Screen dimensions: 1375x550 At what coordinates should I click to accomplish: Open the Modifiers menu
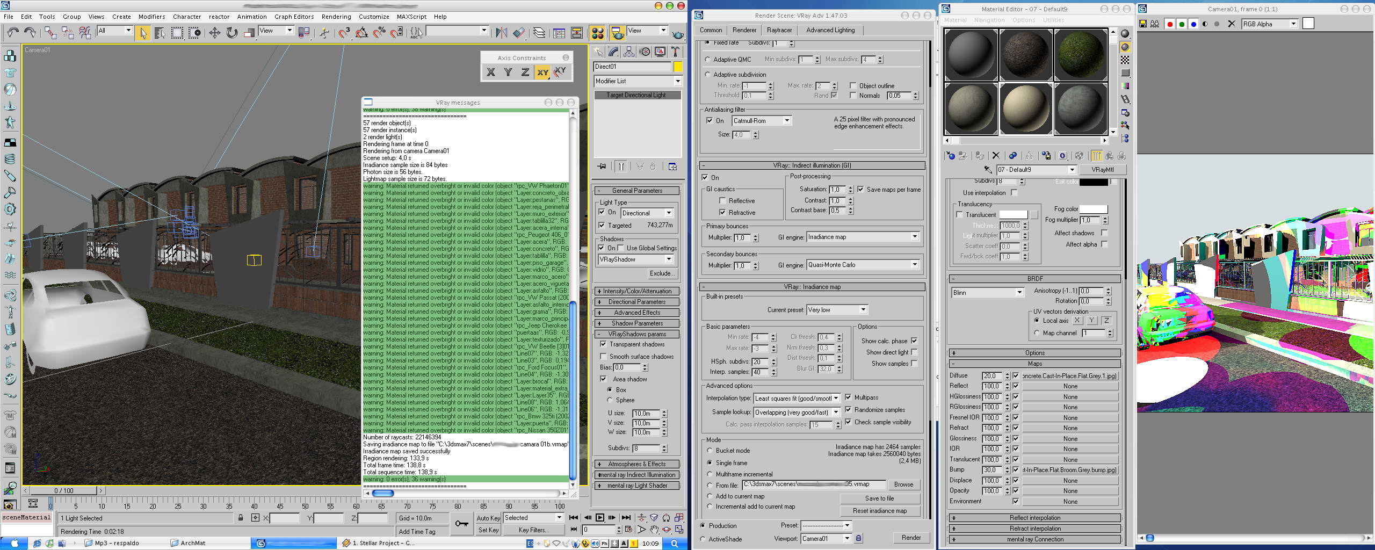pyautogui.click(x=151, y=17)
